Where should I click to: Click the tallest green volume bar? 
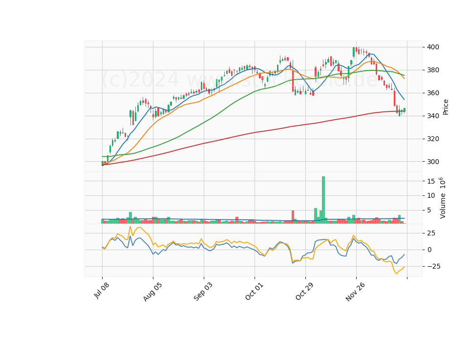coord(323,200)
